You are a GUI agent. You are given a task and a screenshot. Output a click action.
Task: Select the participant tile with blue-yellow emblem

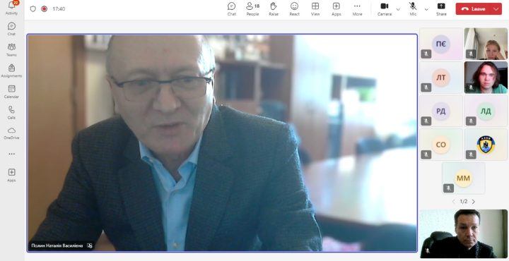(x=486, y=145)
